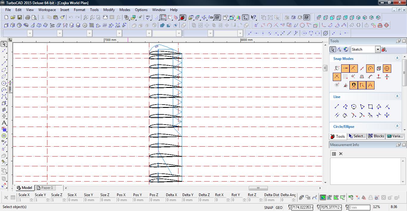Toggle SNAP in the status bar
This screenshot has height=211, width=407.
[268, 207]
